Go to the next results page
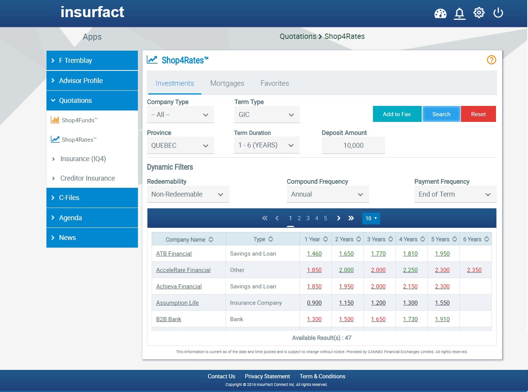The height and width of the screenshot is (392, 528). click(x=339, y=218)
